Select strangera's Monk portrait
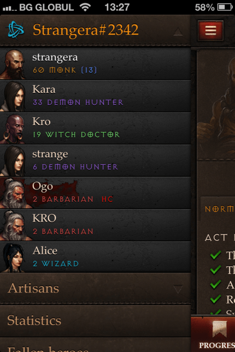This screenshot has width=235, height=352. (x=13, y=64)
